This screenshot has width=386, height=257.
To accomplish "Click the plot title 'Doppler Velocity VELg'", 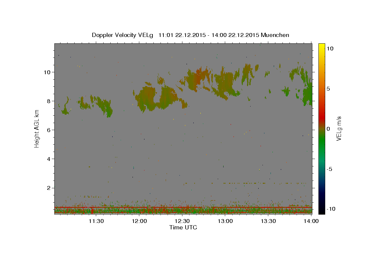I will pos(123,35).
